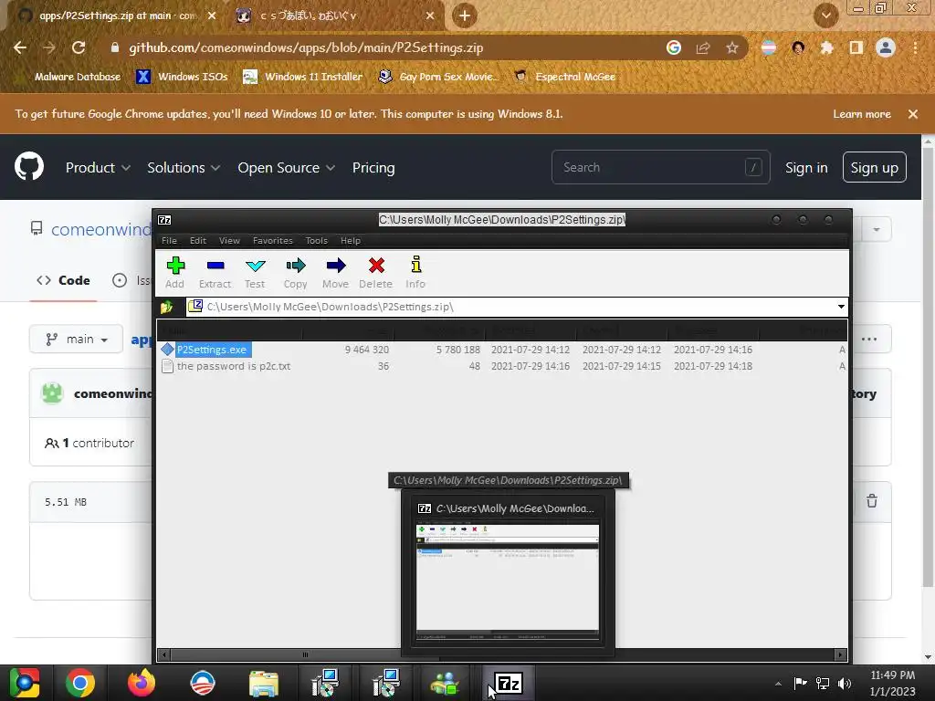Open the Malware Database bookmark
The height and width of the screenshot is (701, 935).
click(78, 77)
